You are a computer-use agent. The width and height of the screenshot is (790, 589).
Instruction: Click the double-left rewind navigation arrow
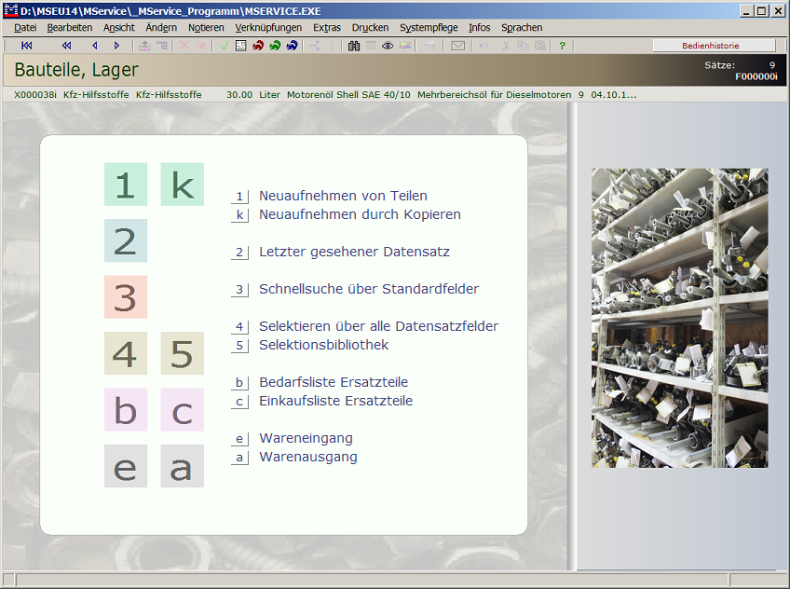(x=66, y=46)
